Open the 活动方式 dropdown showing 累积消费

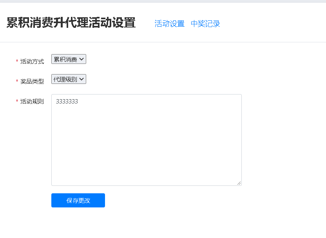pyautogui.click(x=69, y=59)
